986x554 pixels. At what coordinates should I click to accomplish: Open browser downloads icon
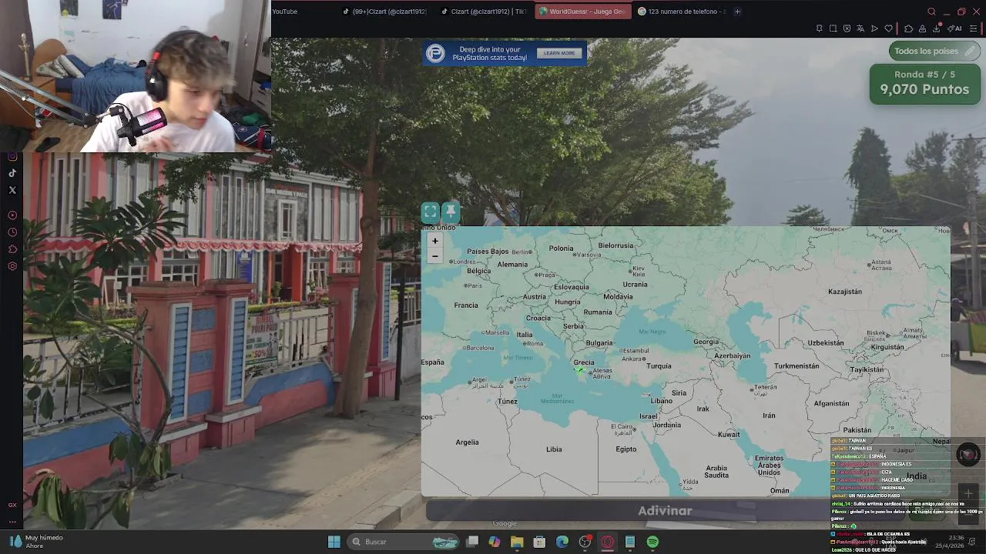click(936, 28)
